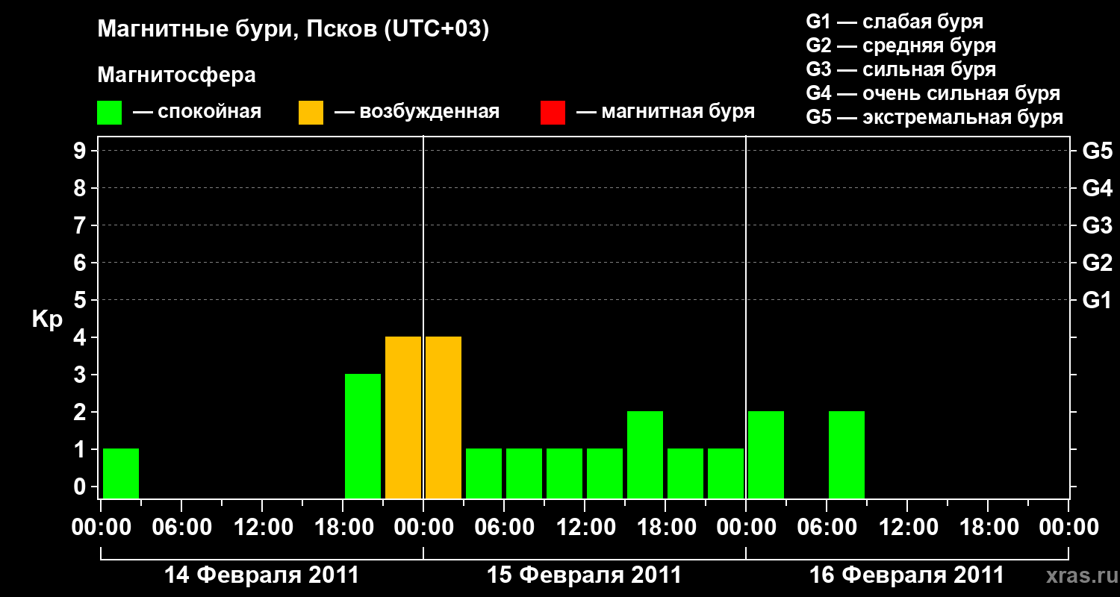Click the 06:00 time label for 15 Февраля
Viewport: 1120px width, 597px height.
(504, 528)
